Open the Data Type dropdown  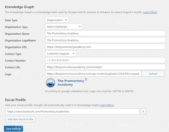click(x=57, y=20)
